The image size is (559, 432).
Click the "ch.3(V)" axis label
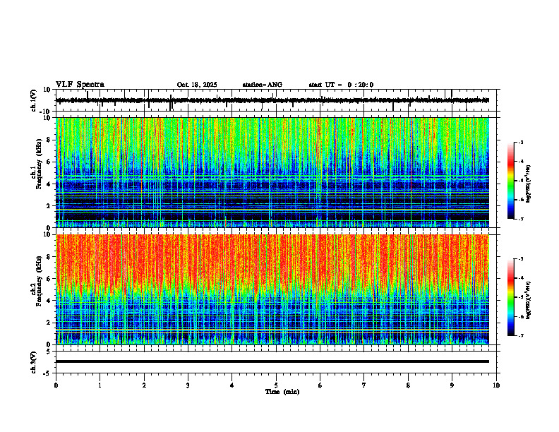click(x=34, y=362)
